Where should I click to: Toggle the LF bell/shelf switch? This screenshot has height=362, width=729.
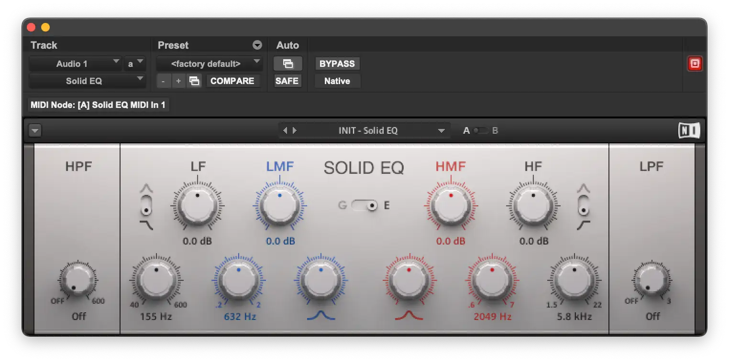click(x=147, y=206)
